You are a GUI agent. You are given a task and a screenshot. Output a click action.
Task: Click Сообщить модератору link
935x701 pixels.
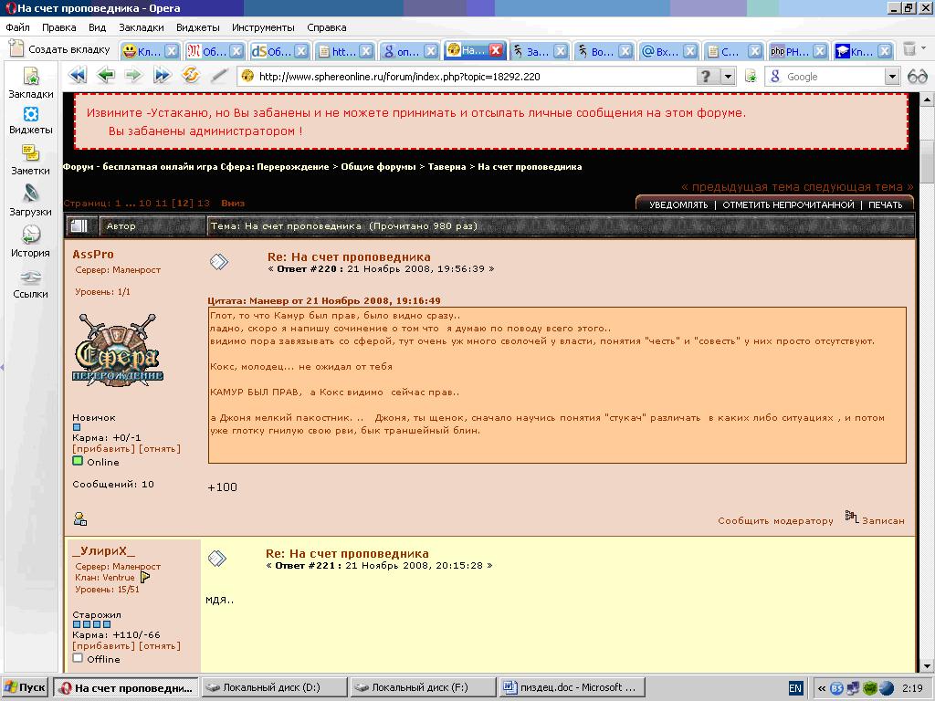[x=775, y=520]
